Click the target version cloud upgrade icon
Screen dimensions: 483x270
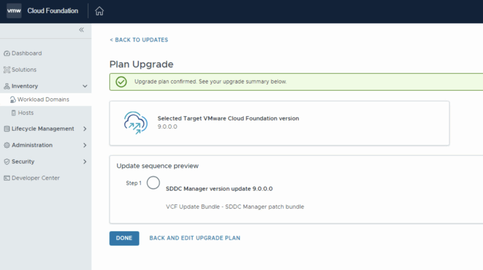pos(135,123)
